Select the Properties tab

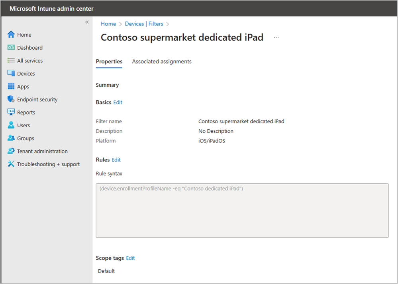pos(109,62)
